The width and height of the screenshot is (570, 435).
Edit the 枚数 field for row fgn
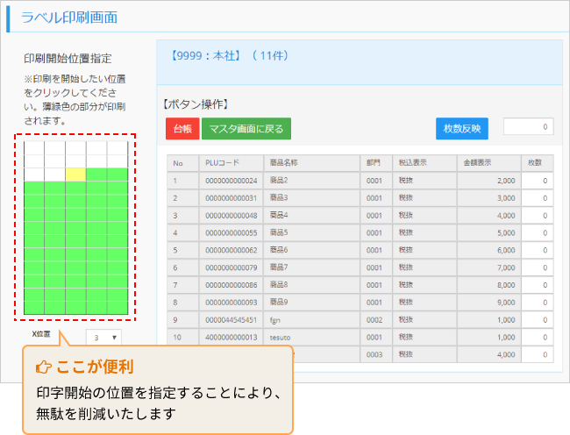pyautogui.click(x=538, y=320)
